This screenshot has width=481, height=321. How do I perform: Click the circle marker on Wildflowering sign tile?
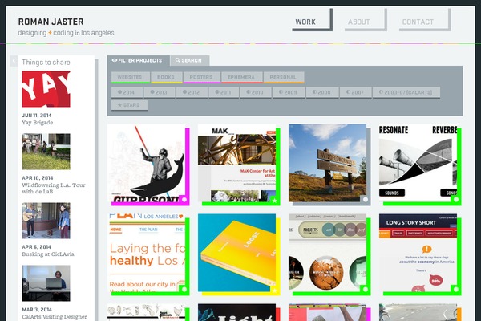click(x=366, y=199)
